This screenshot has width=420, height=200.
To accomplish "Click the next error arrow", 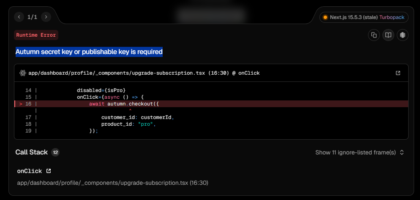I will (46, 17).
